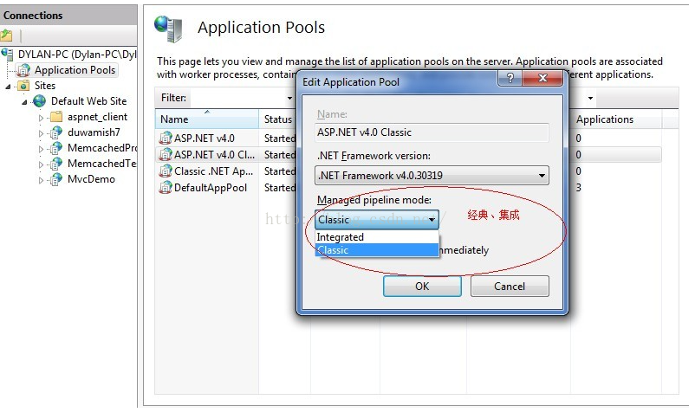Click Started status of DefaultAppPool
The image size is (695, 419).
click(280, 188)
